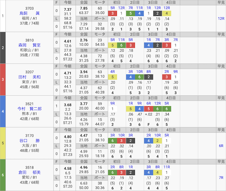Open the 7R early-look link for 倉田 郁美
Image resolution: width=226 pixels, height=191 pixels.
pos(220,177)
